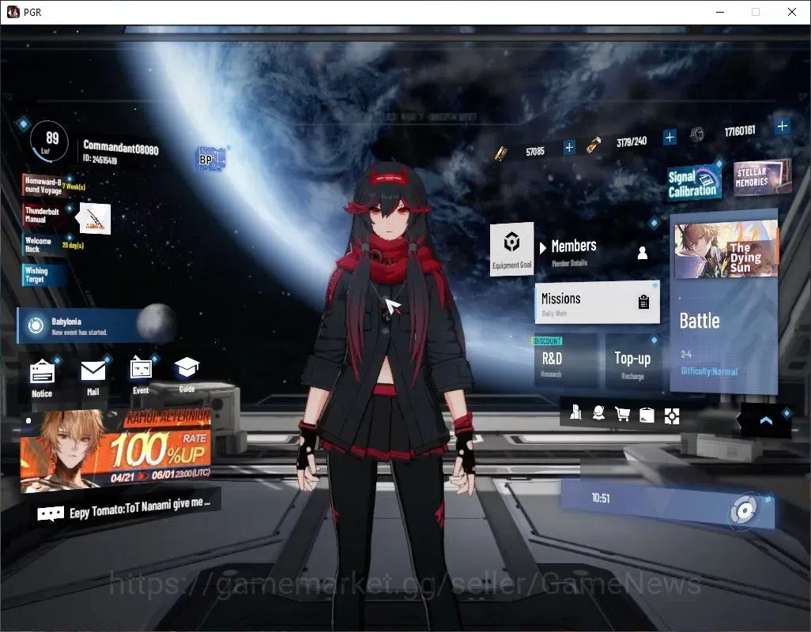The height and width of the screenshot is (632, 811).
Task: Click the 7 Week(s) timer label
Action: click(74, 186)
